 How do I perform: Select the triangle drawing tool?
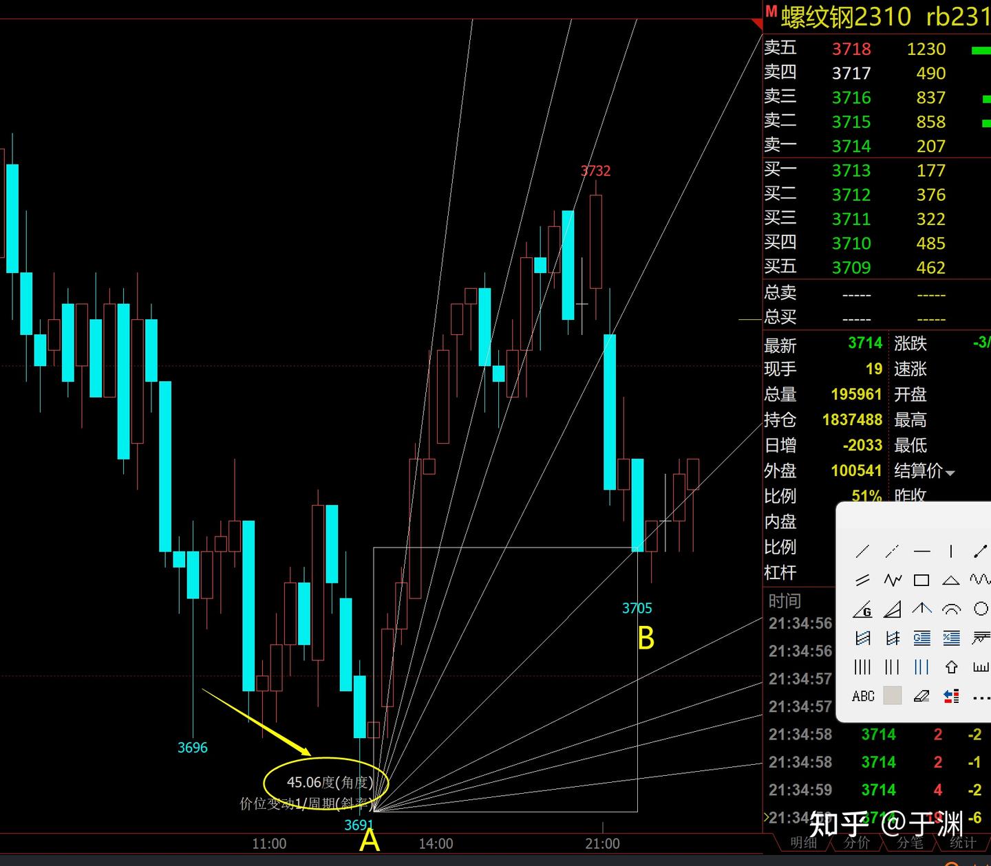point(951,581)
